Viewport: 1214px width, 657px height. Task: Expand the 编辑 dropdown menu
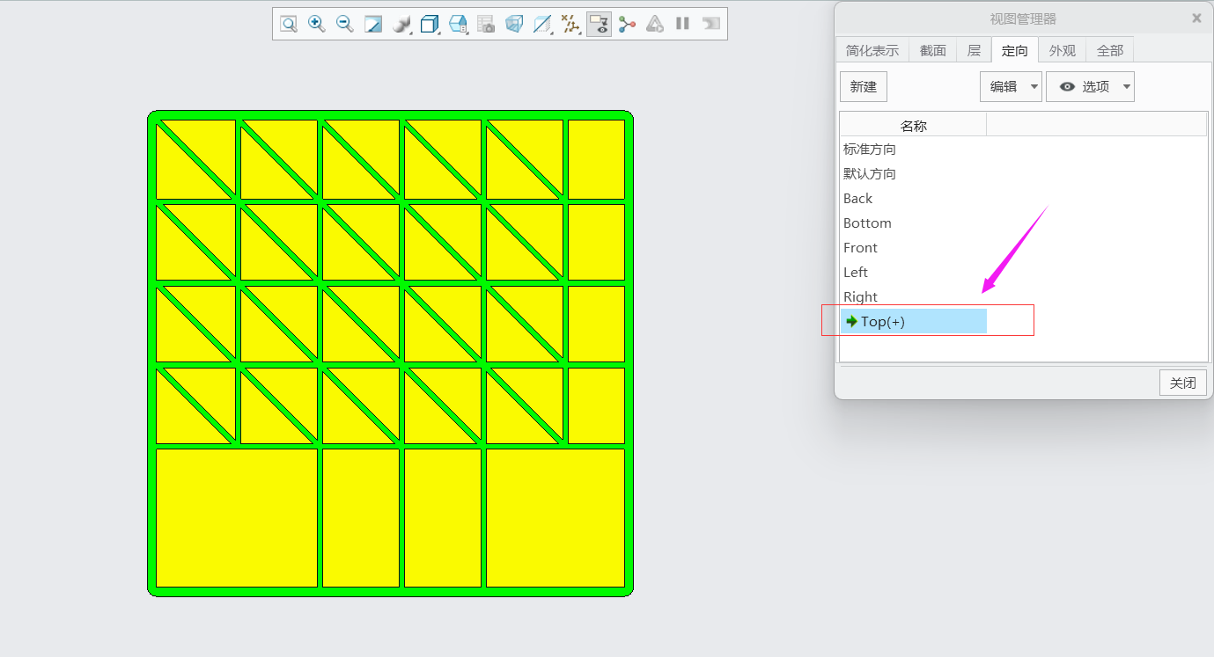click(1011, 87)
